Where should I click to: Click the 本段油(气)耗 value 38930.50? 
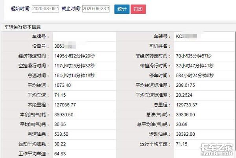click(x=64, y=115)
